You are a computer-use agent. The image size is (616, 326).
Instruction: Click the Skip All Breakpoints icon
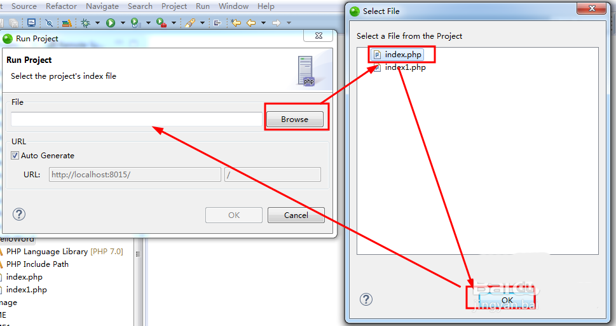coord(49,23)
